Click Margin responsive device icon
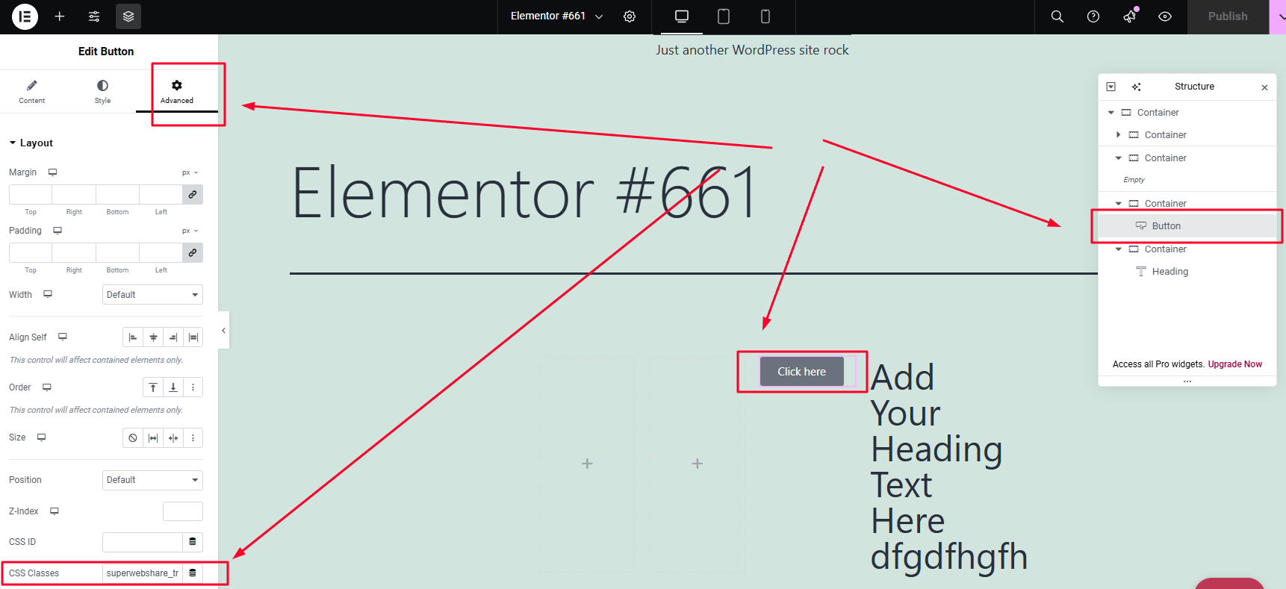 53,172
